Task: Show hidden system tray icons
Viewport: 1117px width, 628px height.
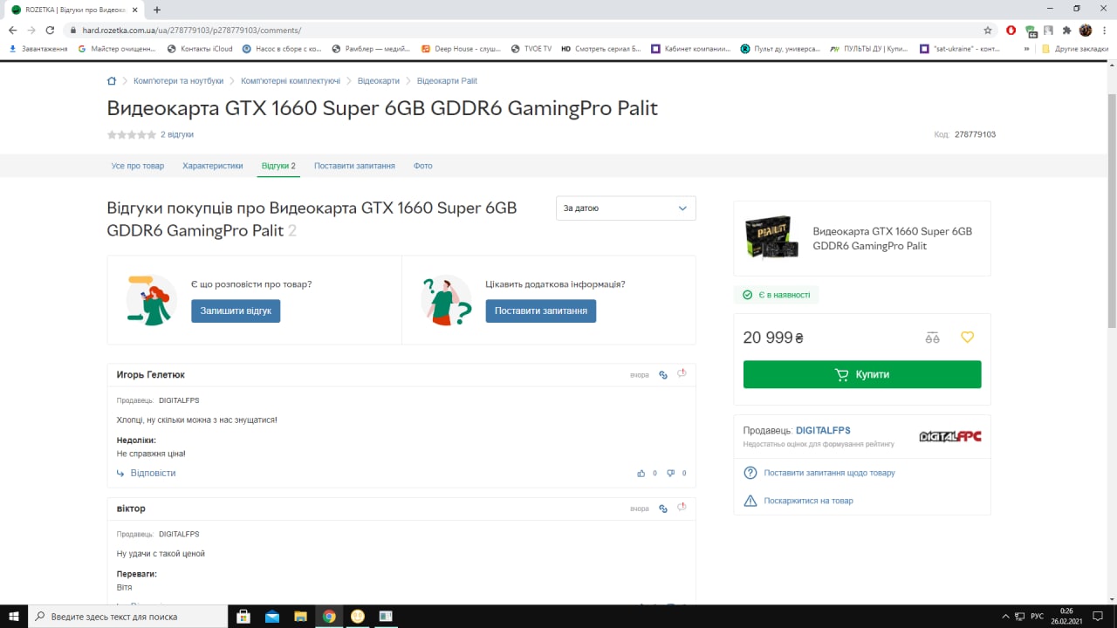Action: (x=1005, y=616)
